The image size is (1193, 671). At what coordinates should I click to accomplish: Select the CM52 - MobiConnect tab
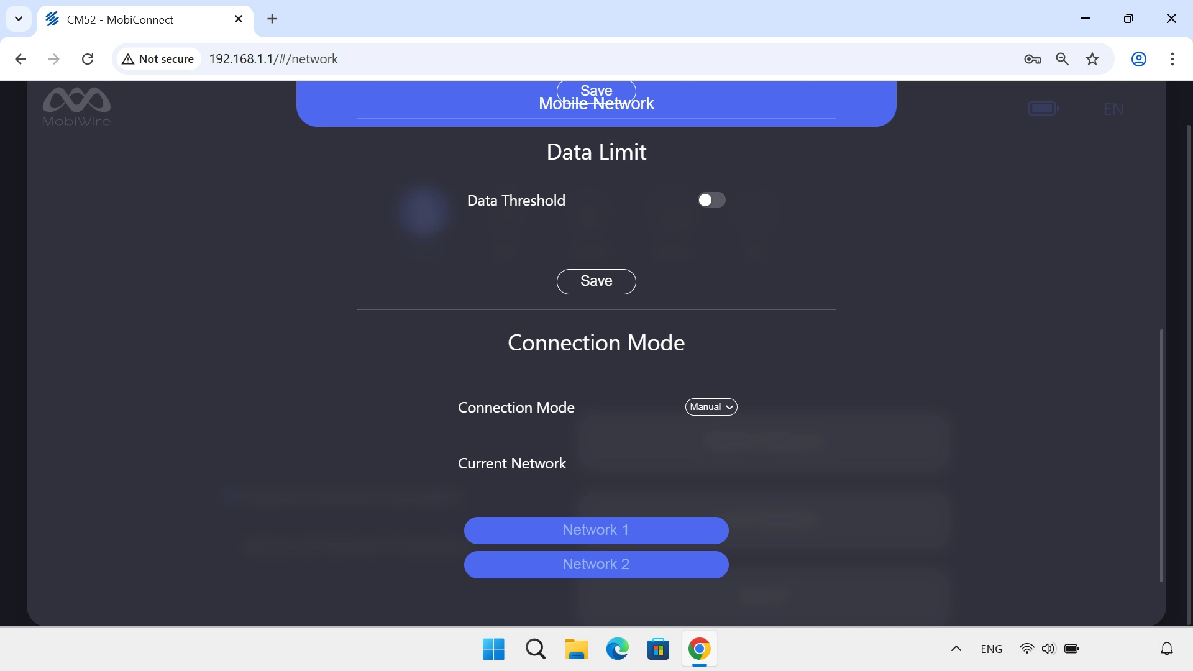(130, 19)
